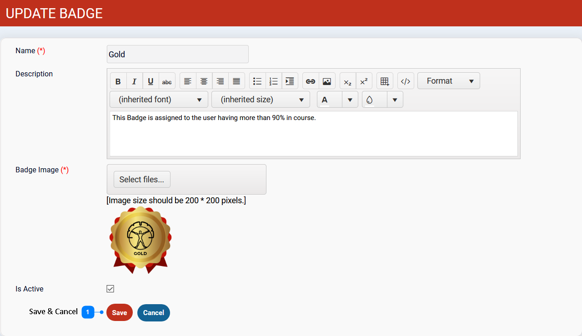Click the Name input field containing Gold
The width and height of the screenshot is (582, 336).
point(177,54)
